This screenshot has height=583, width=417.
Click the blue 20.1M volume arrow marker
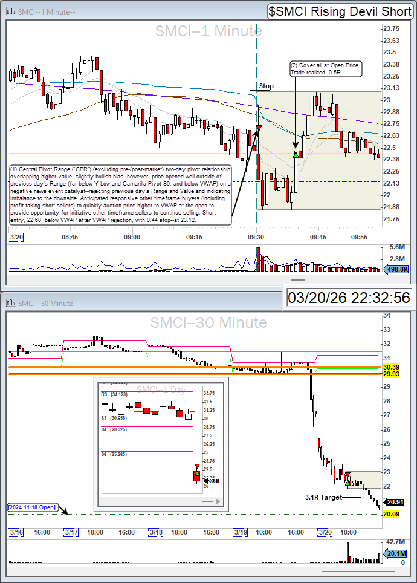pos(395,553)
